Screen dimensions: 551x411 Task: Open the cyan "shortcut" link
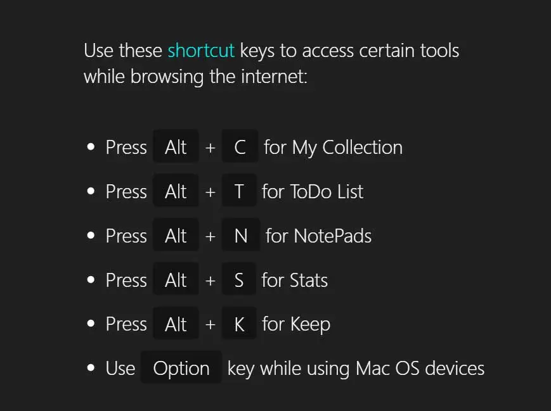[x=201, y=51]
